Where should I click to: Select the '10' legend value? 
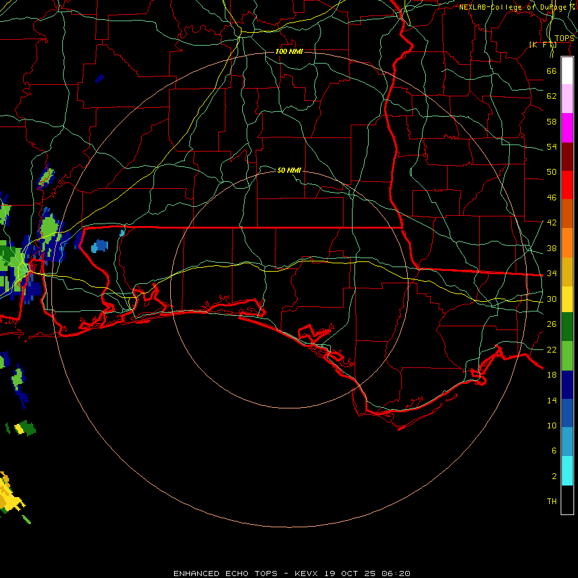pos(552,426)
